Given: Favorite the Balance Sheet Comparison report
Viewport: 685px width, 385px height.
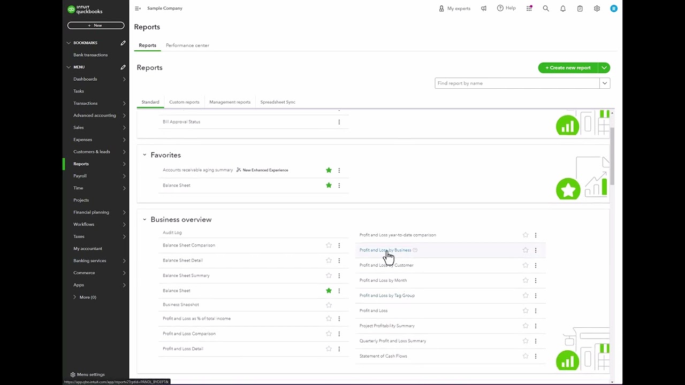Looking at the screenshot, I should point(329,245).
